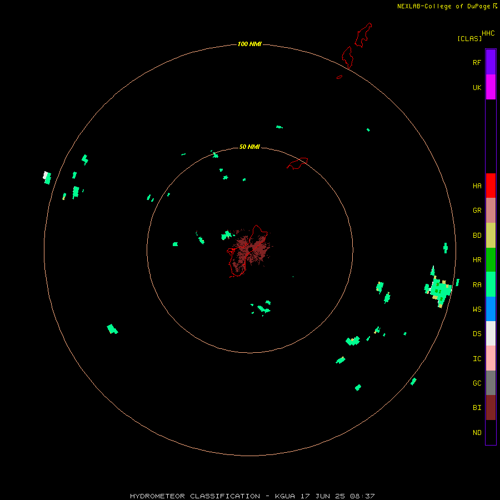Select the BD yellow legend block
Viewport: 500px width, 500px height.
pos(491,236)
